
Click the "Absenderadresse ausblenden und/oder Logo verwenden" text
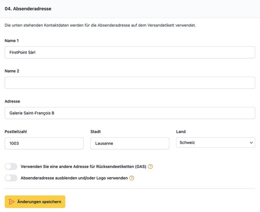[x=74, y=178]
